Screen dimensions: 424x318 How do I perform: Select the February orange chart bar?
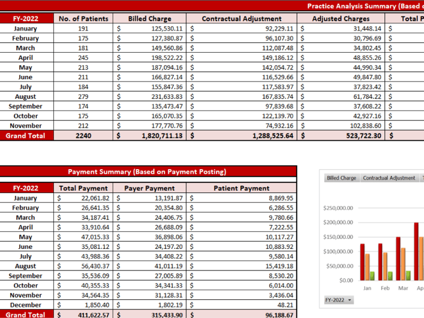(x=385, y=267)
